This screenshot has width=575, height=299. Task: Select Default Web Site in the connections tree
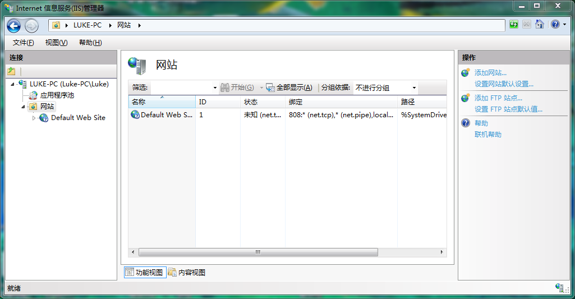[78, 118]
